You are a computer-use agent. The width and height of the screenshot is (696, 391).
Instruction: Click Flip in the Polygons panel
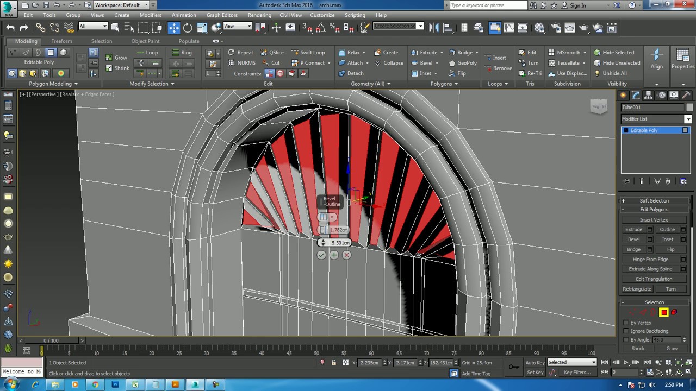(457, 73)
